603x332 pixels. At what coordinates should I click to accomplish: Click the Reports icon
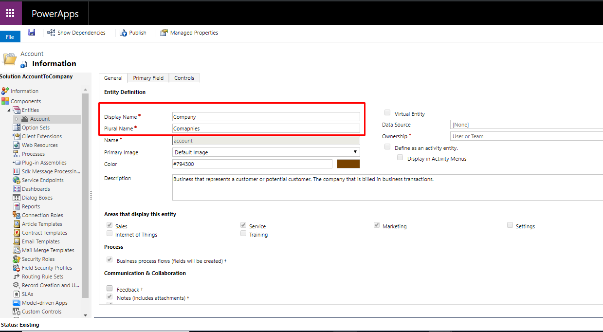coord(17,206)
